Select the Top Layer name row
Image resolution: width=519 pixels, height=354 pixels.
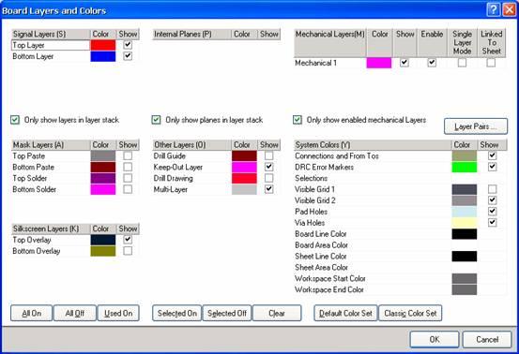pyautogui.click(x=51, y=45)
